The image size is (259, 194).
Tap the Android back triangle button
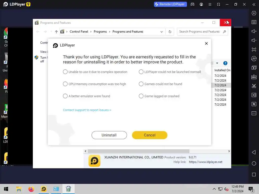tap(254, 152)
